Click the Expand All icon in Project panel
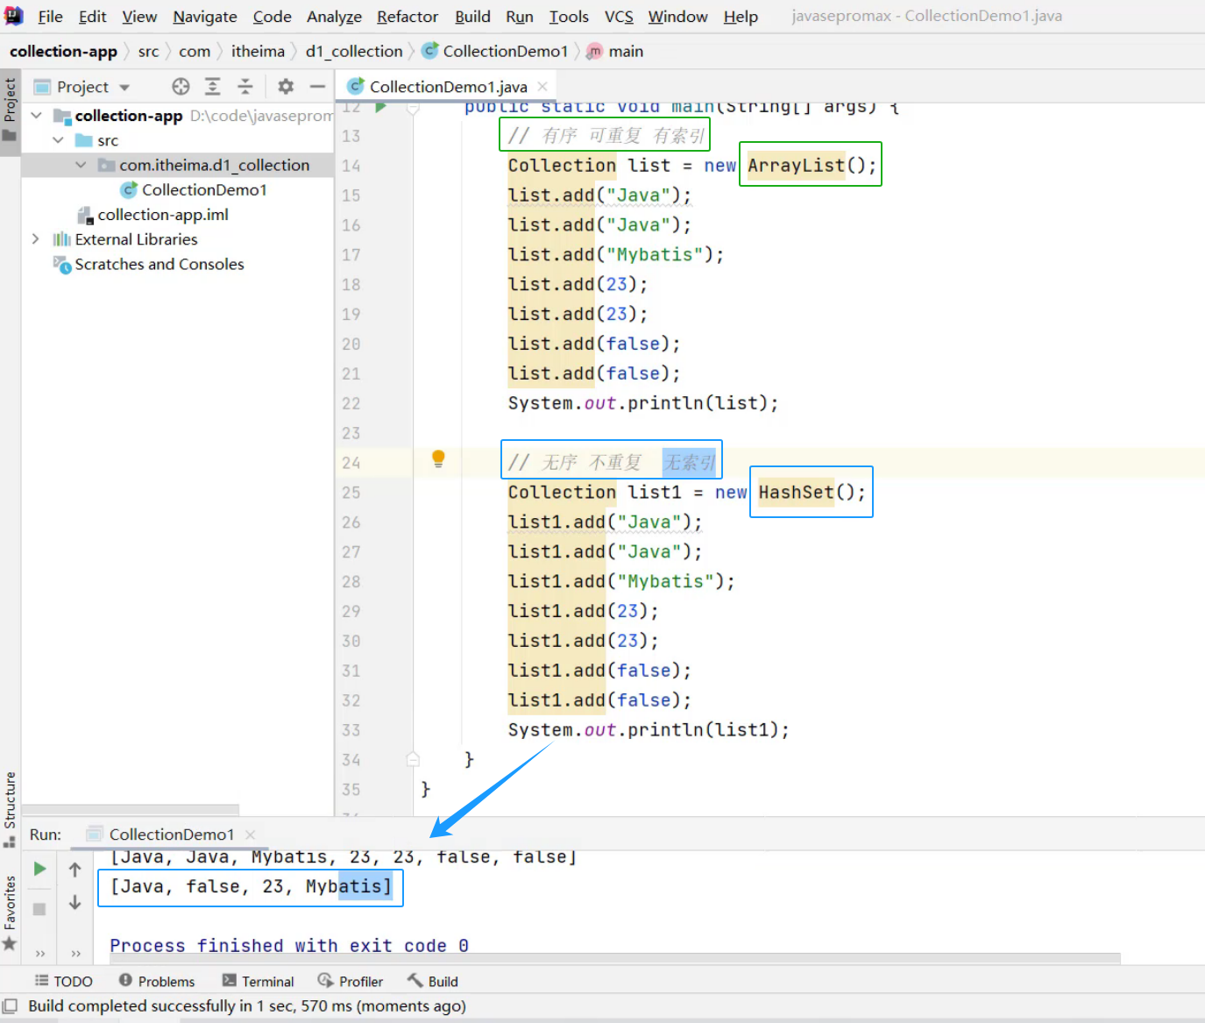1205x1023 pixels. click(x=213, y=86)
